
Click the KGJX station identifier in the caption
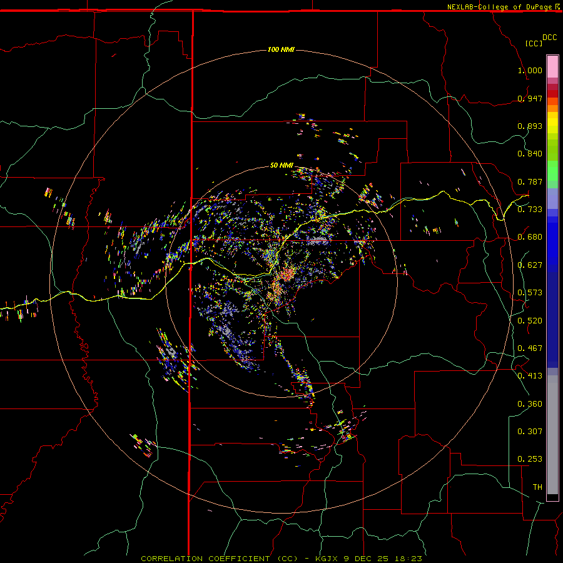coord(326,559)
